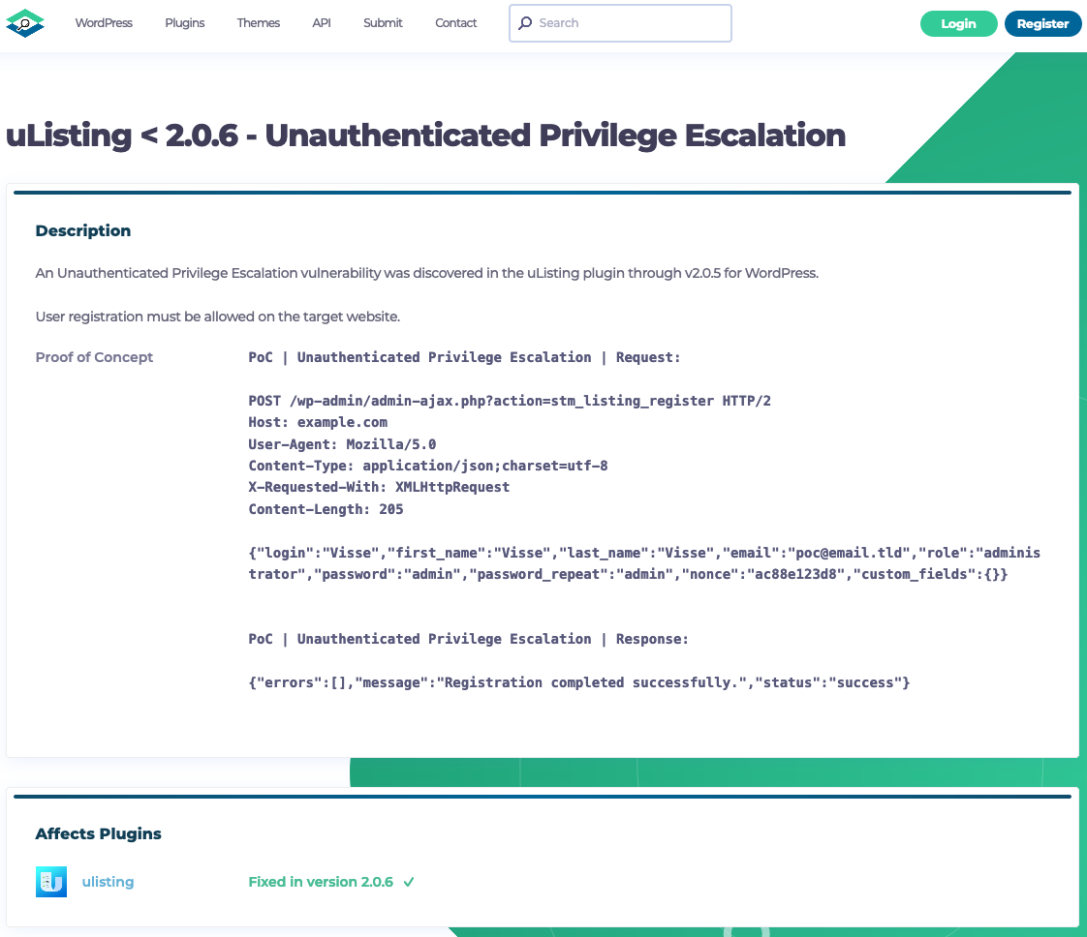1087x937 pixels.
Task: Click the POST /wp-admin/admin-ajax.php request line
Action: tap(510, 401)
